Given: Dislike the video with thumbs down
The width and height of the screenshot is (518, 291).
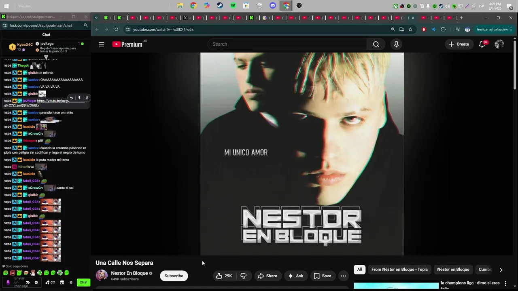Looking at the screenshot, I should [x=244, y=276].
